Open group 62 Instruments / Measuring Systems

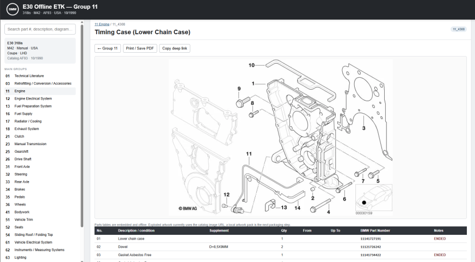(40, 250)
